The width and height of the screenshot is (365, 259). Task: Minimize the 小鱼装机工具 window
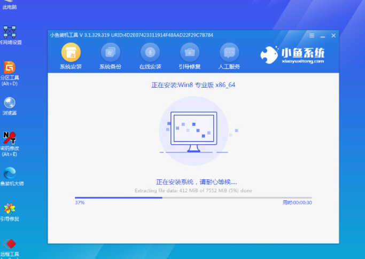pyautogui.click(x=323, y=36)
